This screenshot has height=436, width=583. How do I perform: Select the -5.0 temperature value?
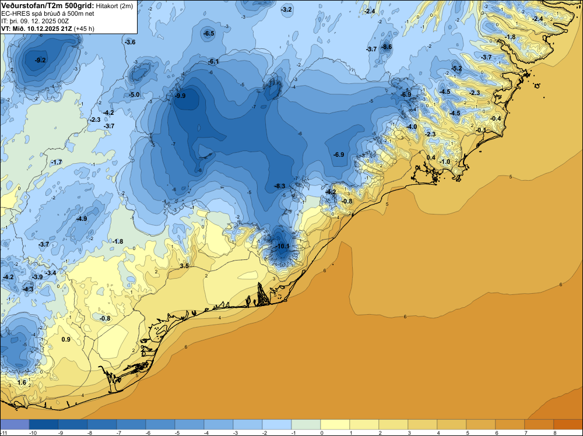coord(134,94)
